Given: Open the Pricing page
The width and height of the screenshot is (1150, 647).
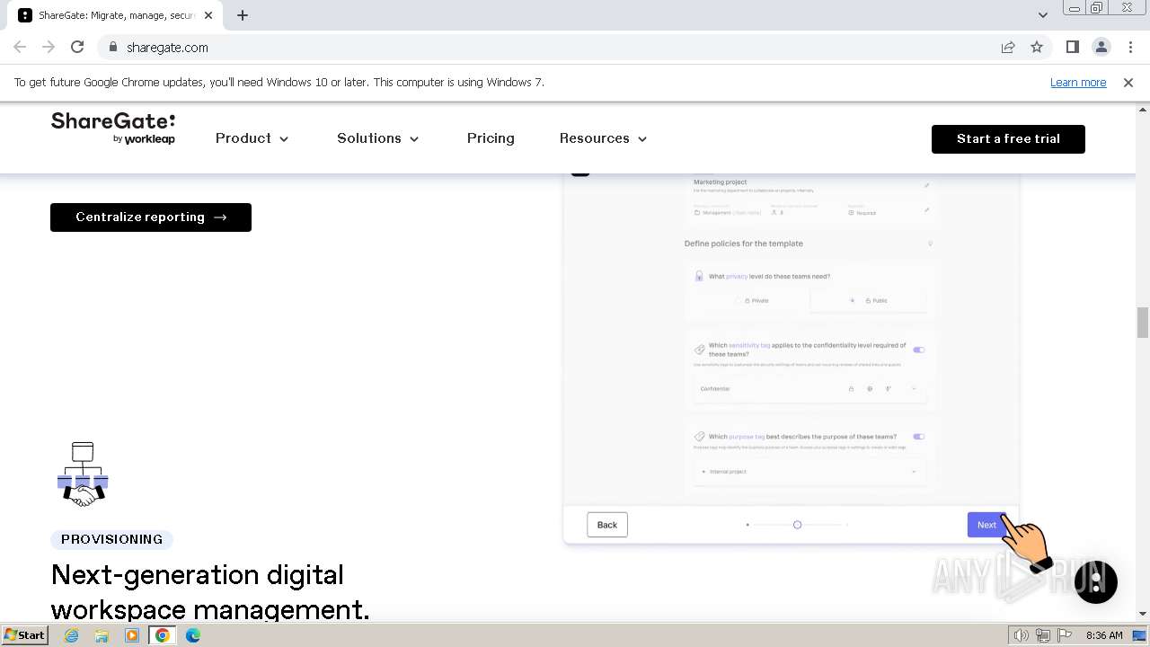Looking at the screenshot, I should [x=491, y=138].
